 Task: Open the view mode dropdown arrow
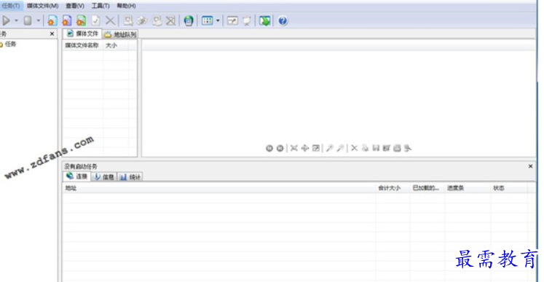point(218,21)
